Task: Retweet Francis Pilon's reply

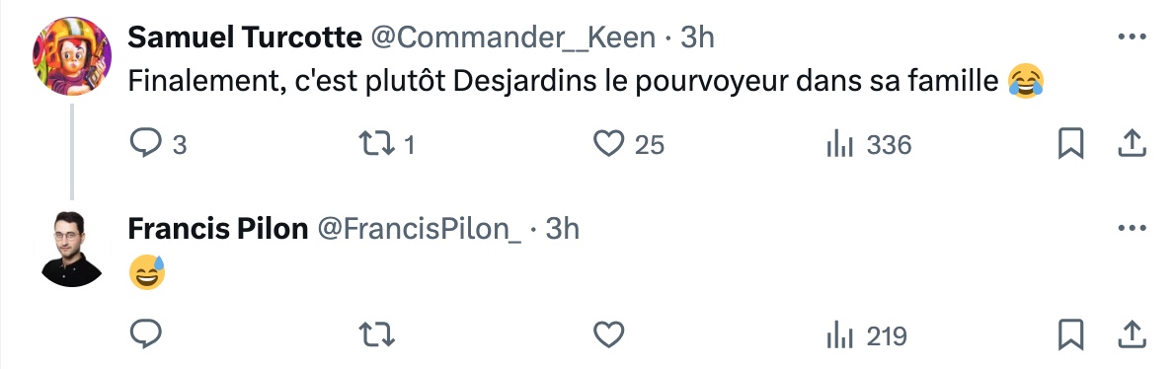Action: (377, 334)
